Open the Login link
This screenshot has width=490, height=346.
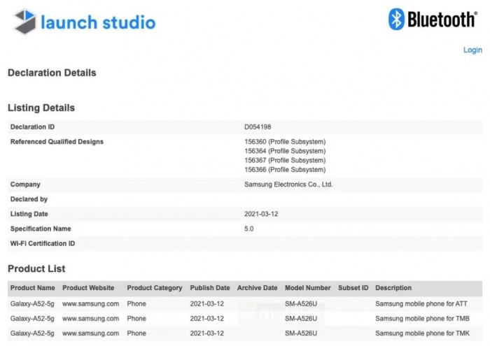[472, 50]
